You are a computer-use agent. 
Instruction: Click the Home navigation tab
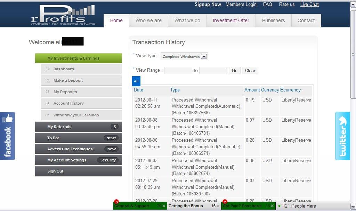(116, 20)
